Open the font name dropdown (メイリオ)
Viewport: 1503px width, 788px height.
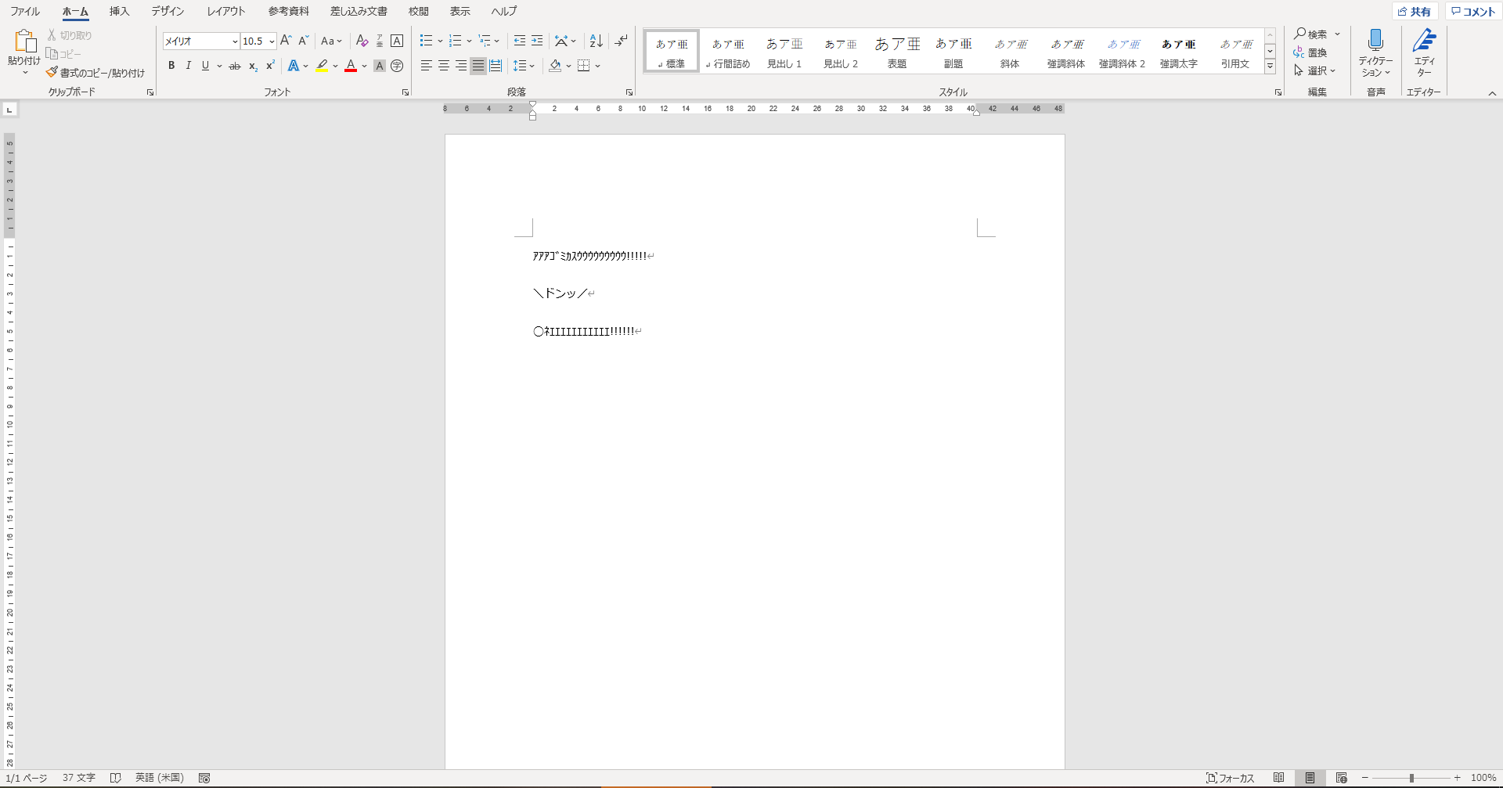point(235,41)
